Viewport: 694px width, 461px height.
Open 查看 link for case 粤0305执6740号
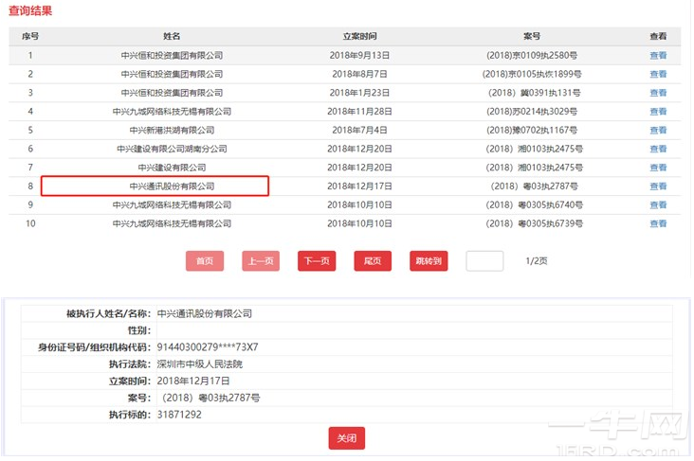pos(658,204)
